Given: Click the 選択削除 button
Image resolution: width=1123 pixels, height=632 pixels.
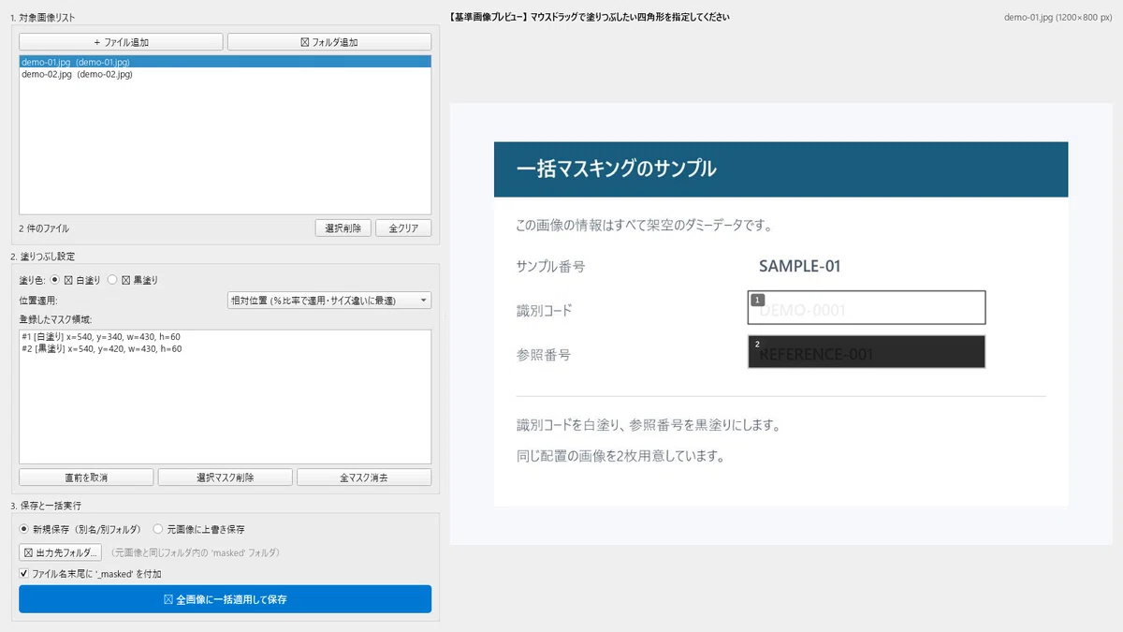Looking at the screenshot, I should tap(343, 228).
